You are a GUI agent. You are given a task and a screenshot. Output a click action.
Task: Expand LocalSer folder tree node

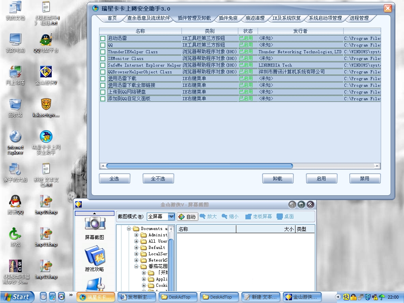pos(136,254)
